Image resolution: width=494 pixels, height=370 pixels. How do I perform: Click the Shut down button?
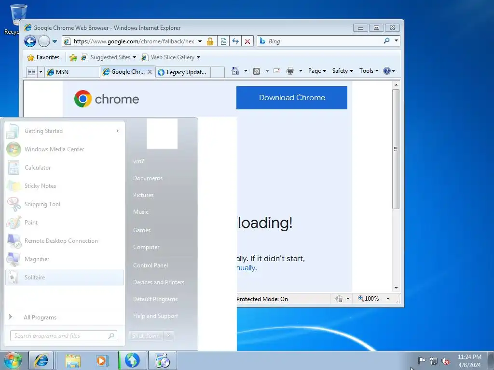pos(146,336)
